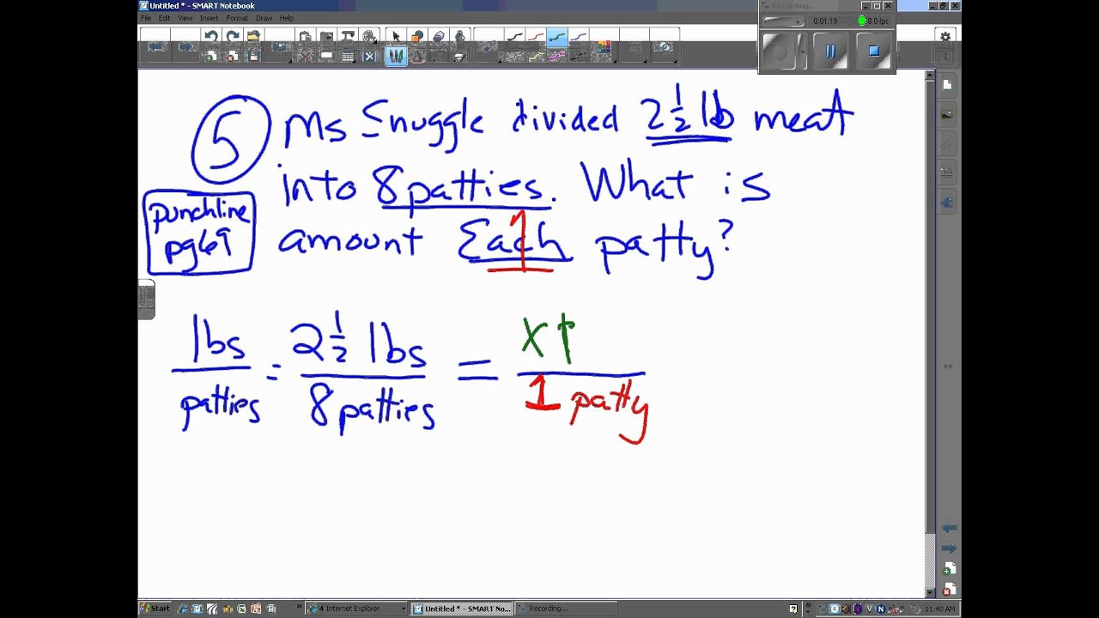Add a page via the sidebar bottom green plus
This screenshot has height=618, width=1099.
(x=948, y=570)
